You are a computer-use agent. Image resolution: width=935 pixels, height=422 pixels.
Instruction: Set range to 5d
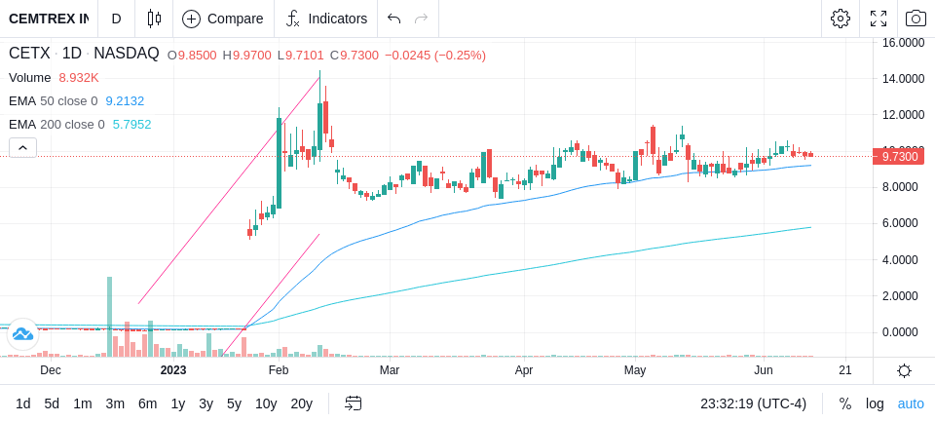(x=52, y=404)
